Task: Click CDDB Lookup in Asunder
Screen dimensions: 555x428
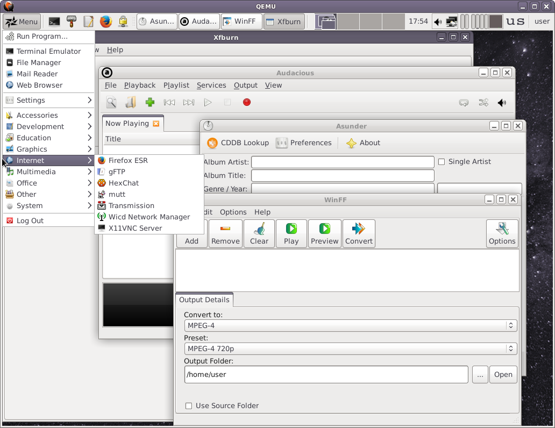Action: pyautogui.click(x=238, y=143)
